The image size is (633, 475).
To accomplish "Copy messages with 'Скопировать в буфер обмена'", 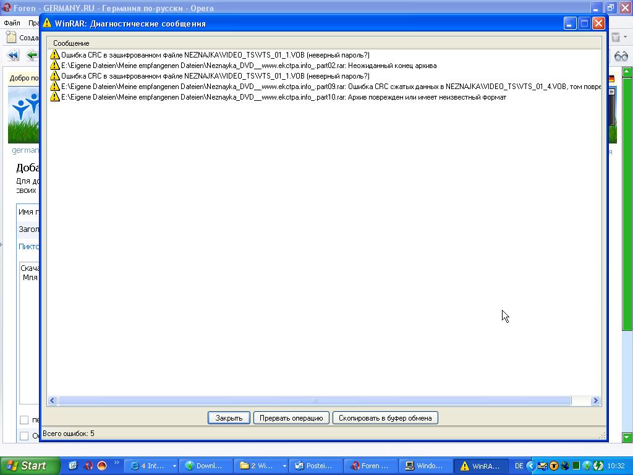I will tap(385, 418).
